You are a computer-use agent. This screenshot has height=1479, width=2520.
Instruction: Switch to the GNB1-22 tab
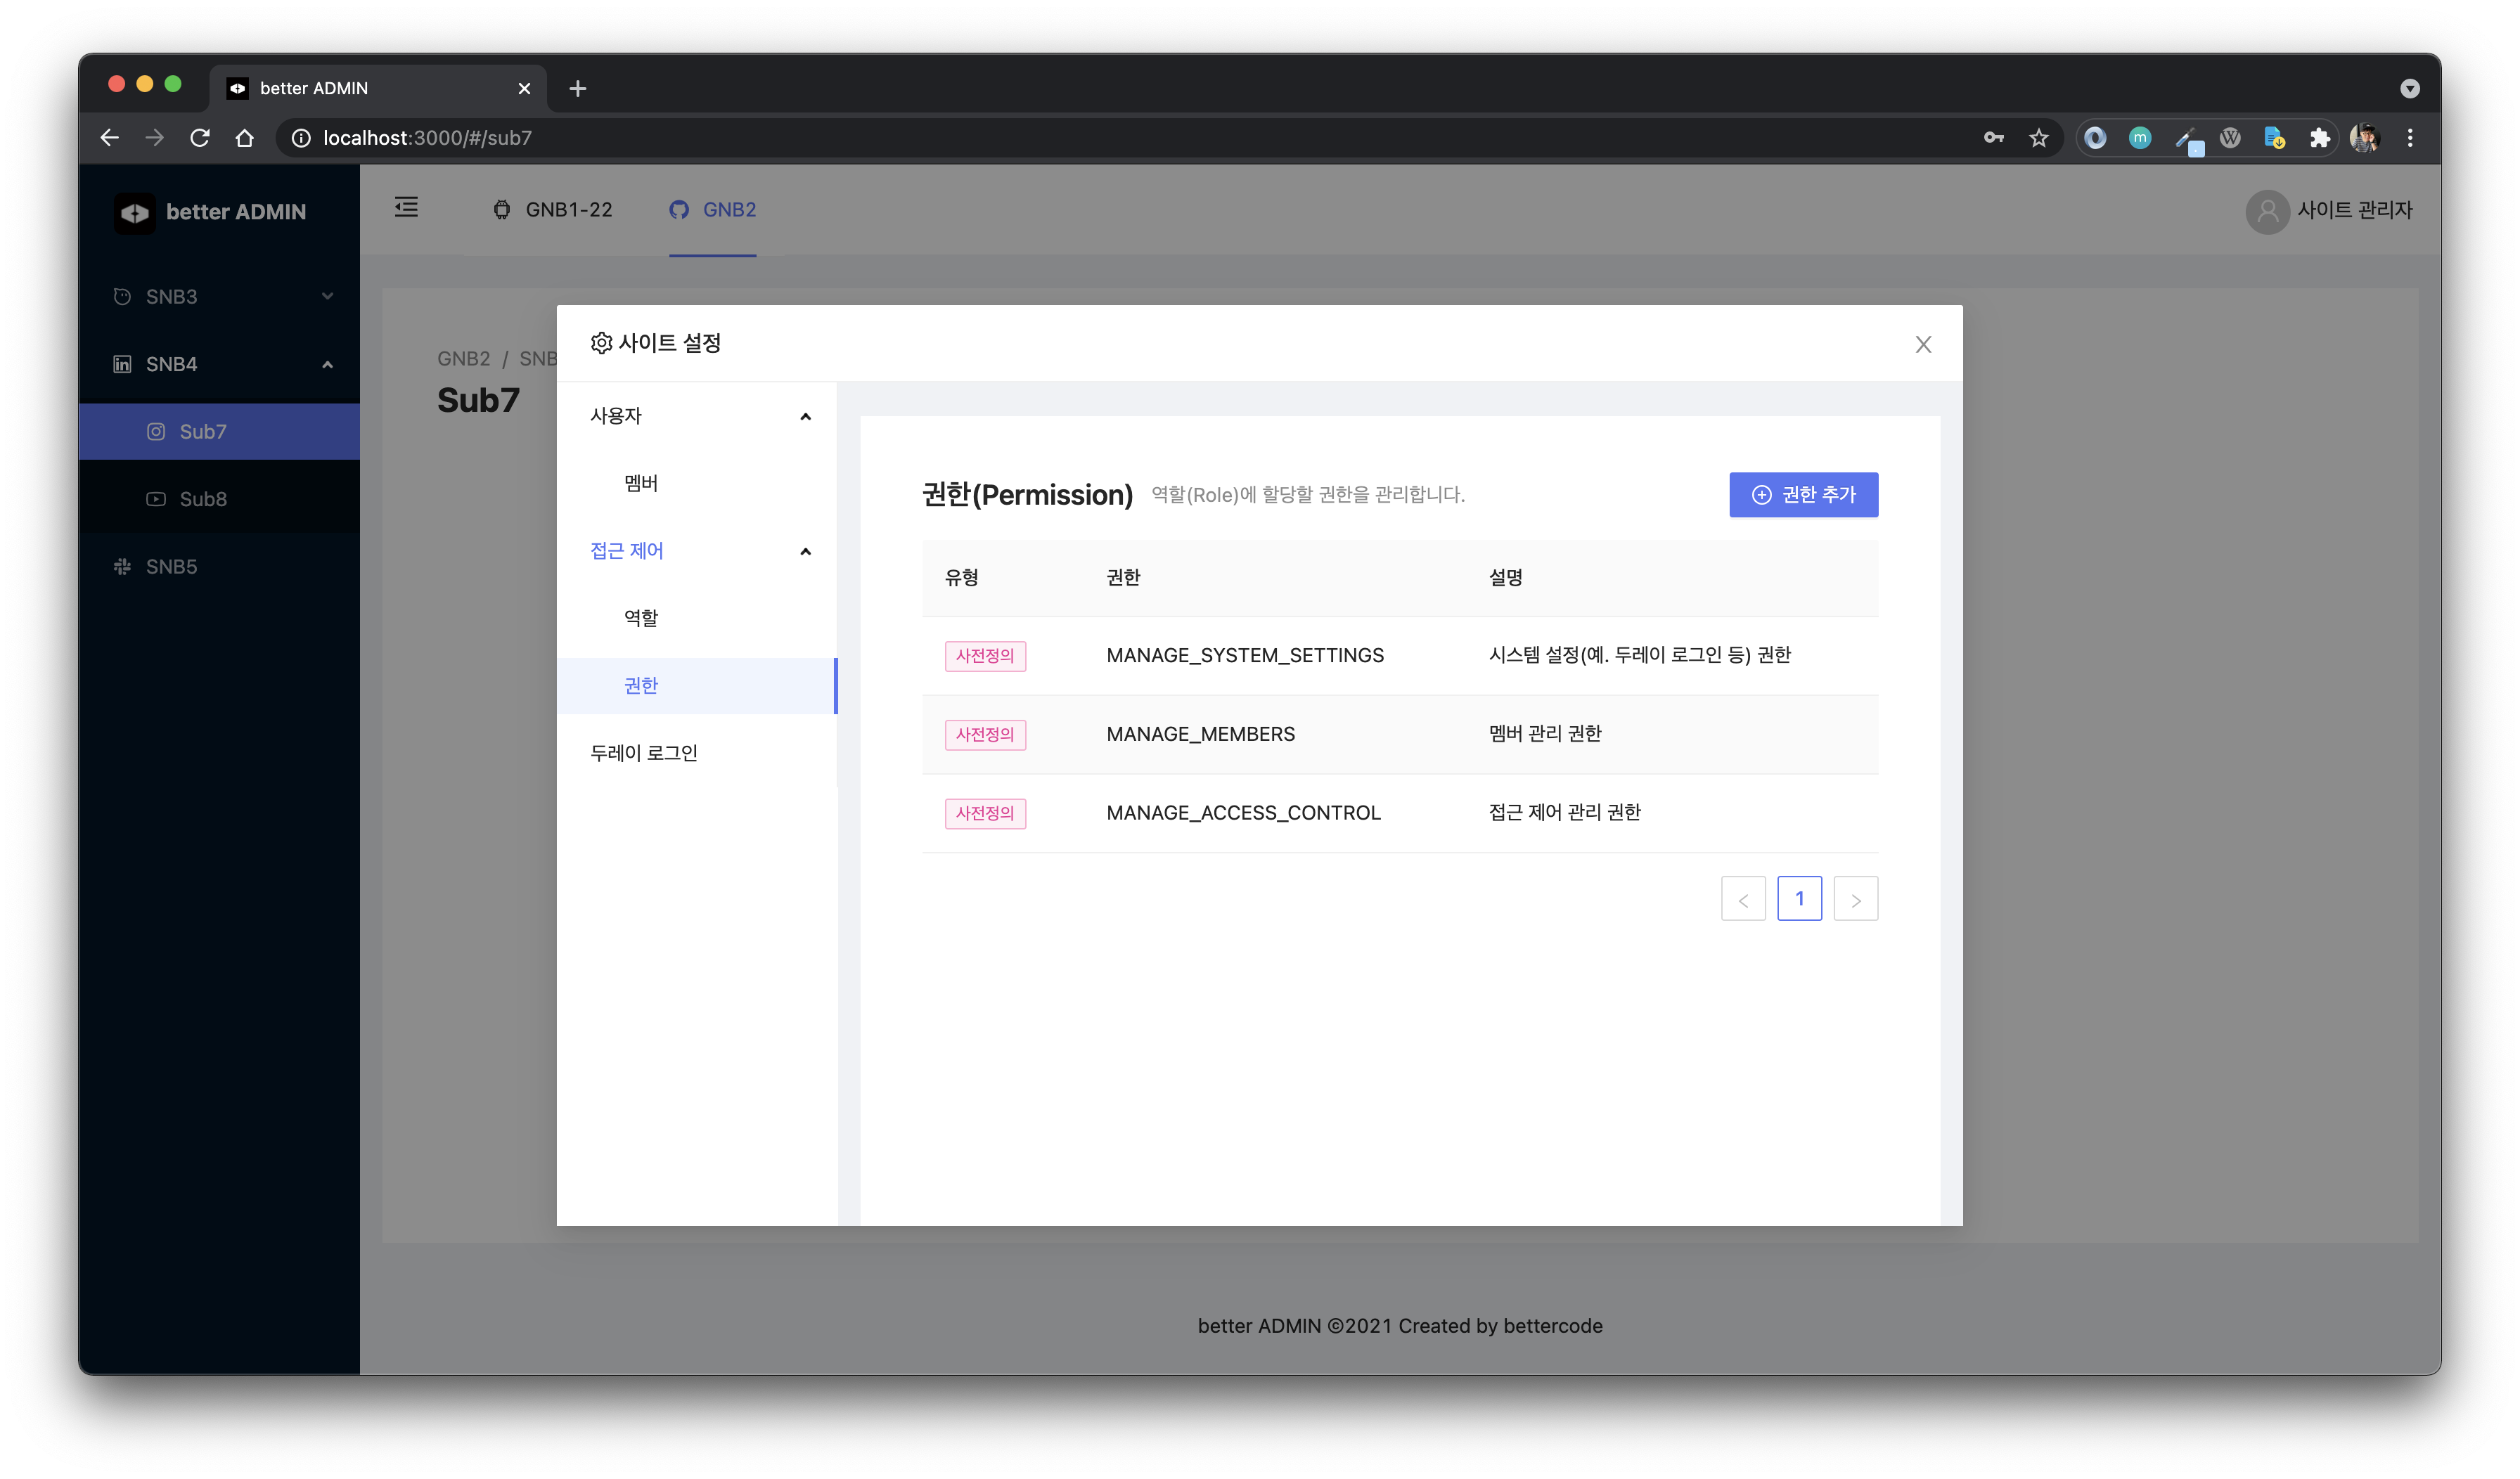coord(553,209)
